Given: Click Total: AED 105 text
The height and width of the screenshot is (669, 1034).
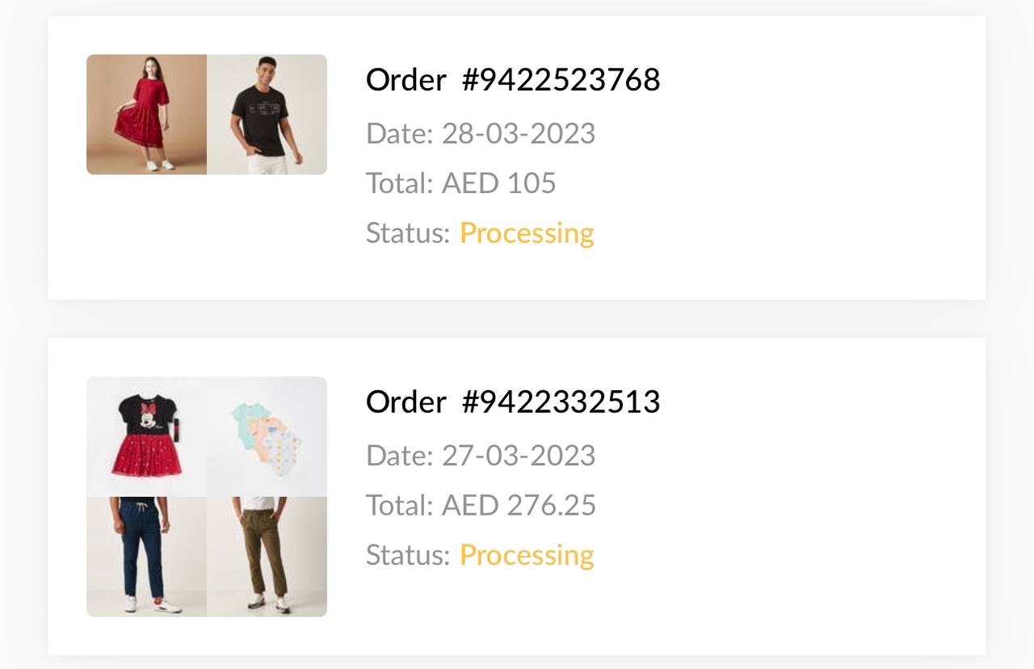Looking at the screenshot, I should tap(460, 183).
